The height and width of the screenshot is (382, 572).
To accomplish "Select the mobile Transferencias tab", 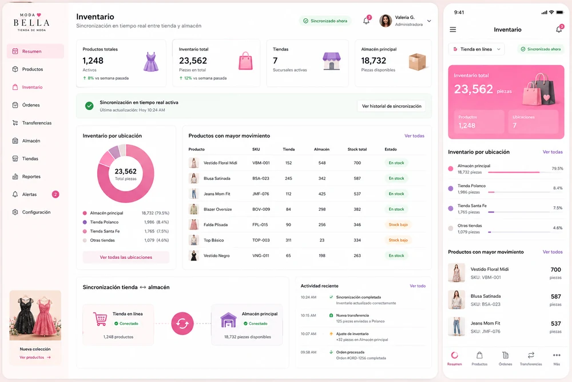I will (x=531, y=359).
